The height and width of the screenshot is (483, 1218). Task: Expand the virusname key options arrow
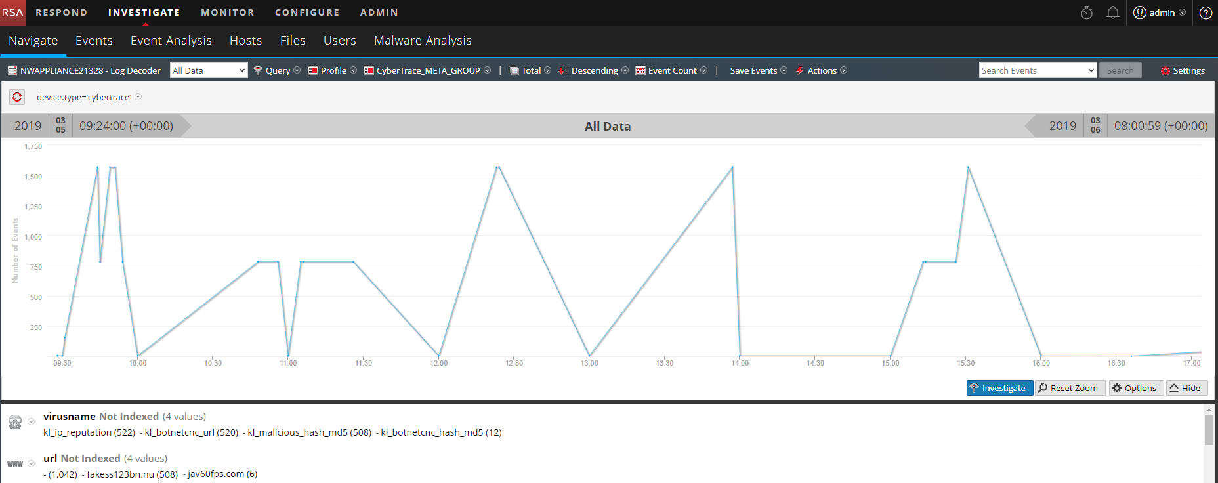coord(31,422)
